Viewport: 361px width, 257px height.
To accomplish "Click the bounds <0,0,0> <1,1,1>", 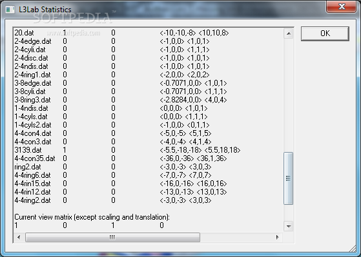I will click(183, 117).
